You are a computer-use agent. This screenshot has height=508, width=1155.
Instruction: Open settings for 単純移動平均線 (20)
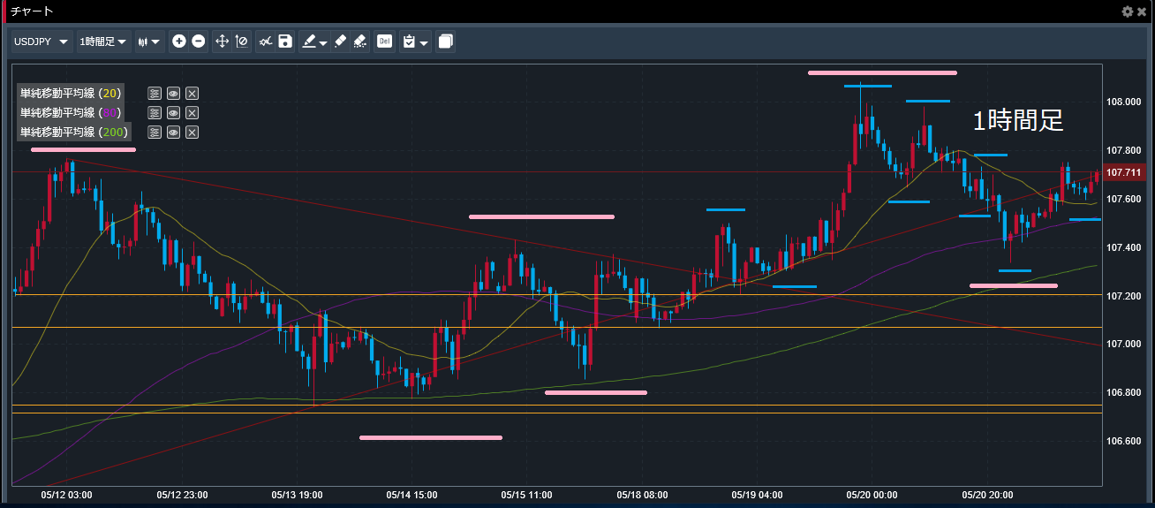pos(155,93)
